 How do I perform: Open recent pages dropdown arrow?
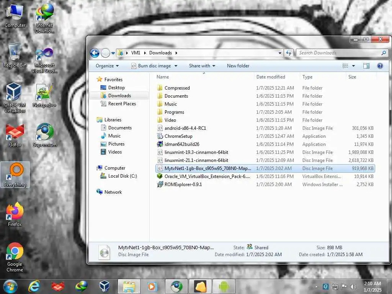[x=113, y=53]
